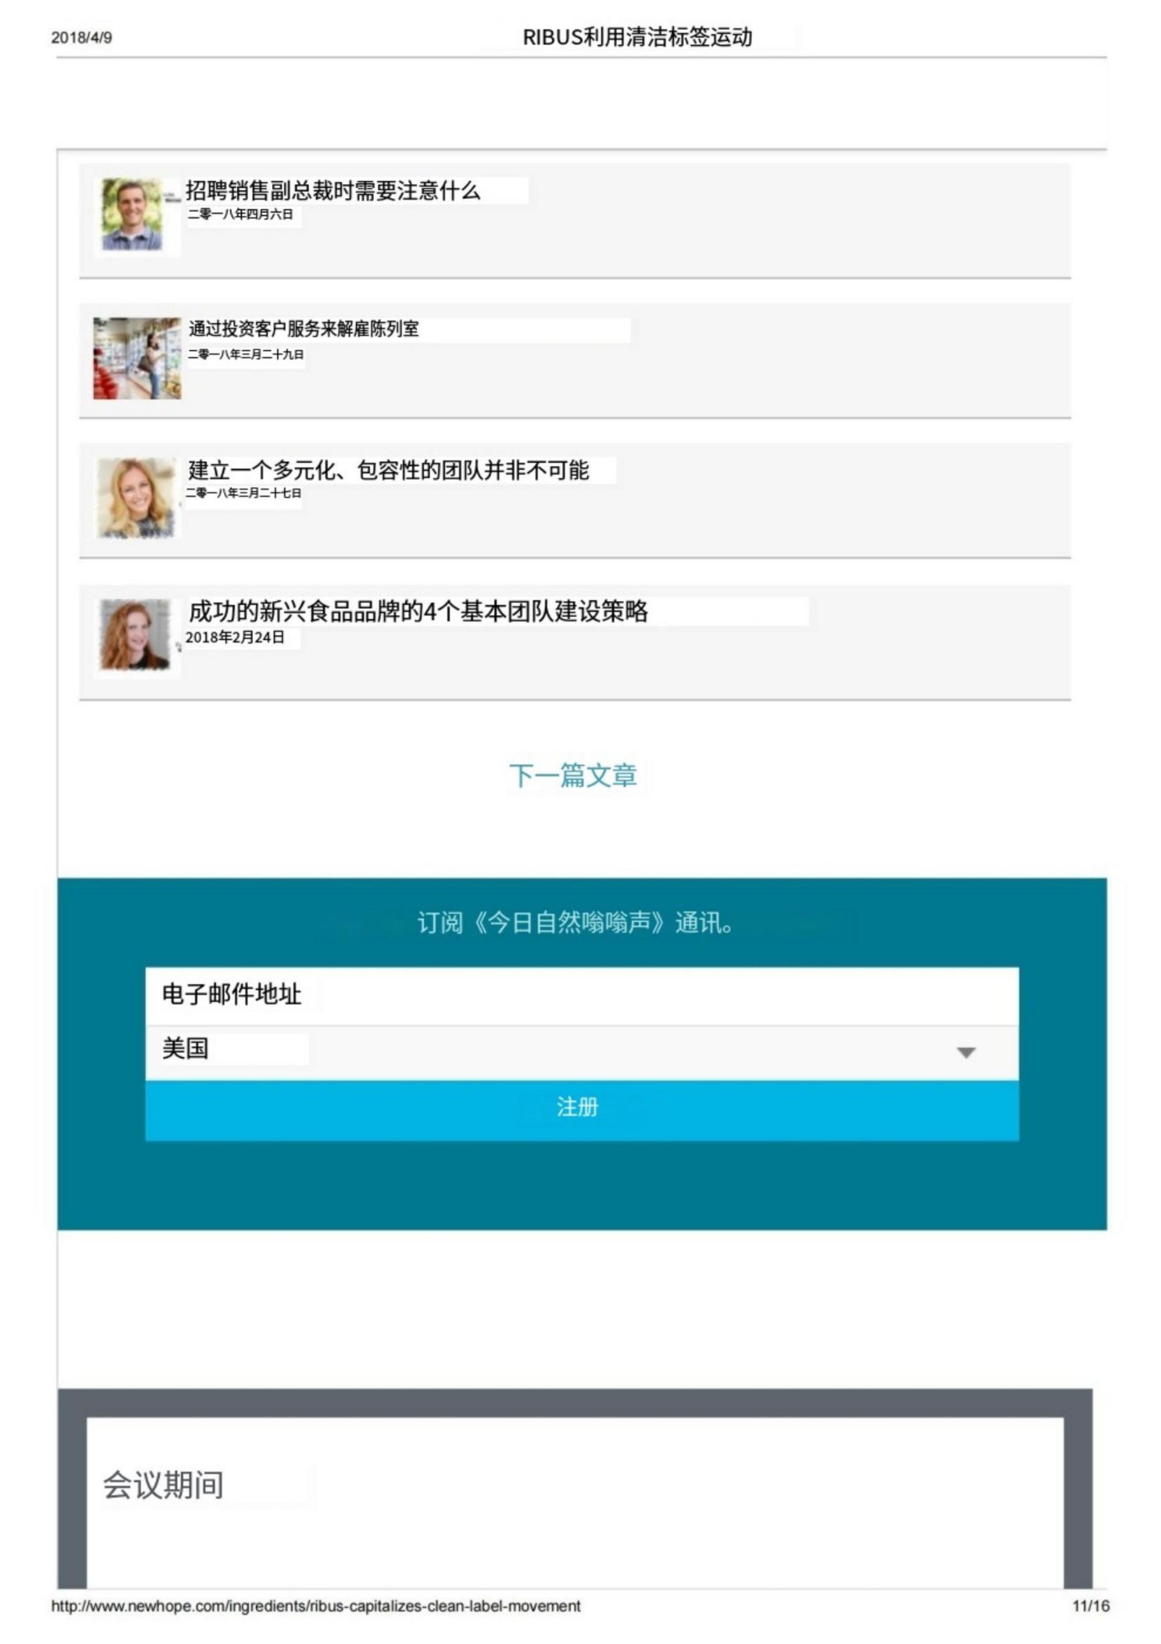
Task: Open headline 建立一个多元化、包容性的团队并非不可能
Action: tap(388, 470)
